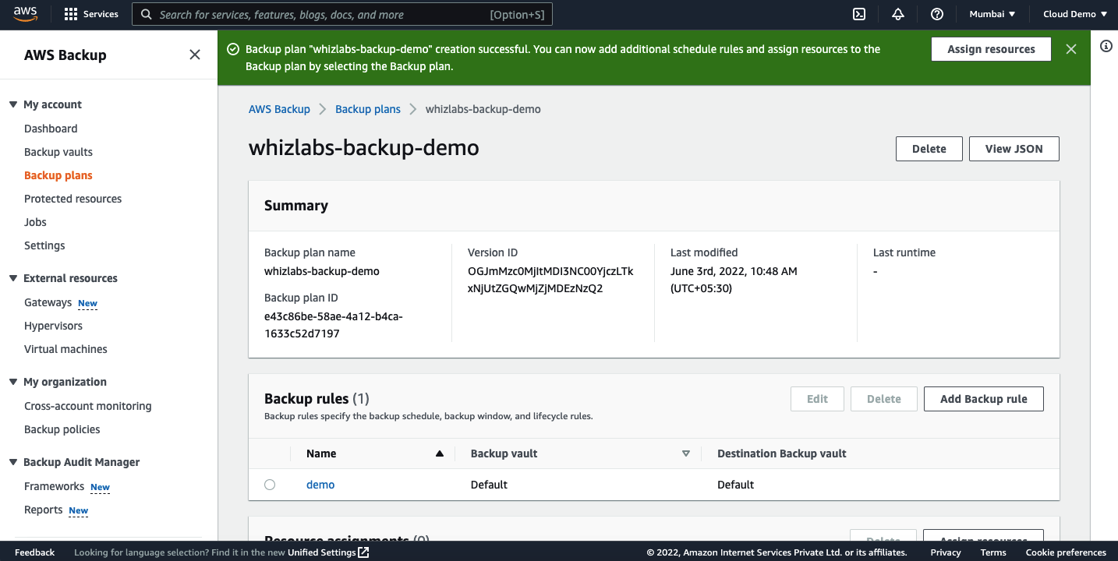The image size is (1118, 561).
Task: Click the New badge beside Reports
Action: (78, 510)
